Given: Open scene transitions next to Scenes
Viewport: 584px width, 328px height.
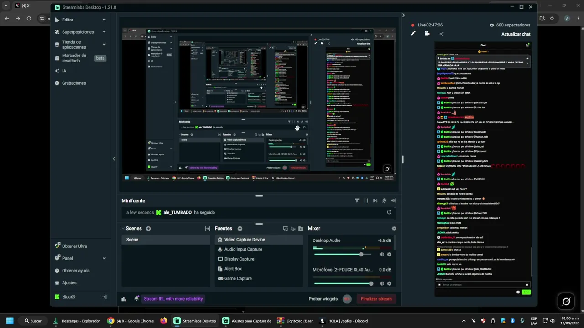Looking at the screenshot, I should [208, 229].
